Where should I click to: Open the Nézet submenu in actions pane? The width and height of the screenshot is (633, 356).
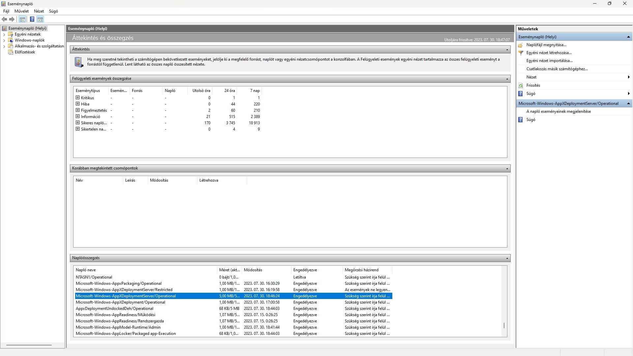(575, 77)
